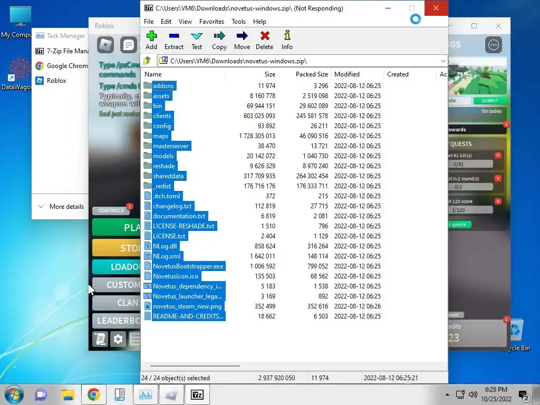Click the Info toolbar icon
The height and width of the screenshot is (405, 540).
(287, 40)
